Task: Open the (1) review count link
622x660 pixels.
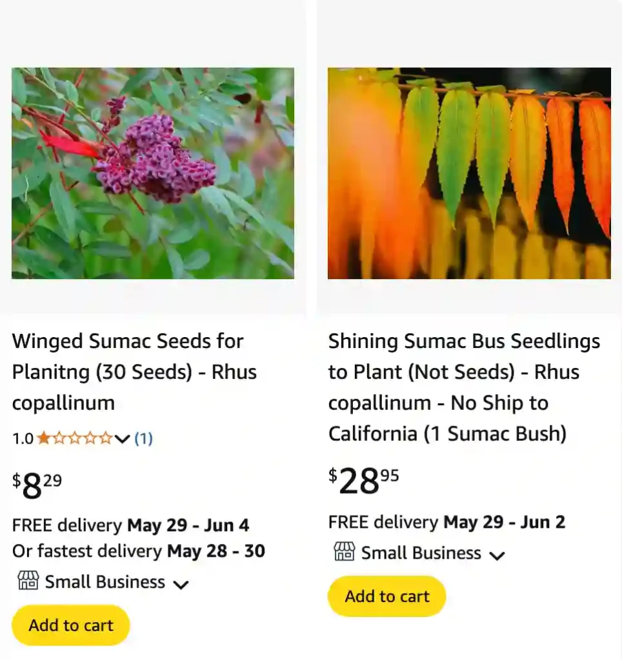Action: [143, 439]
